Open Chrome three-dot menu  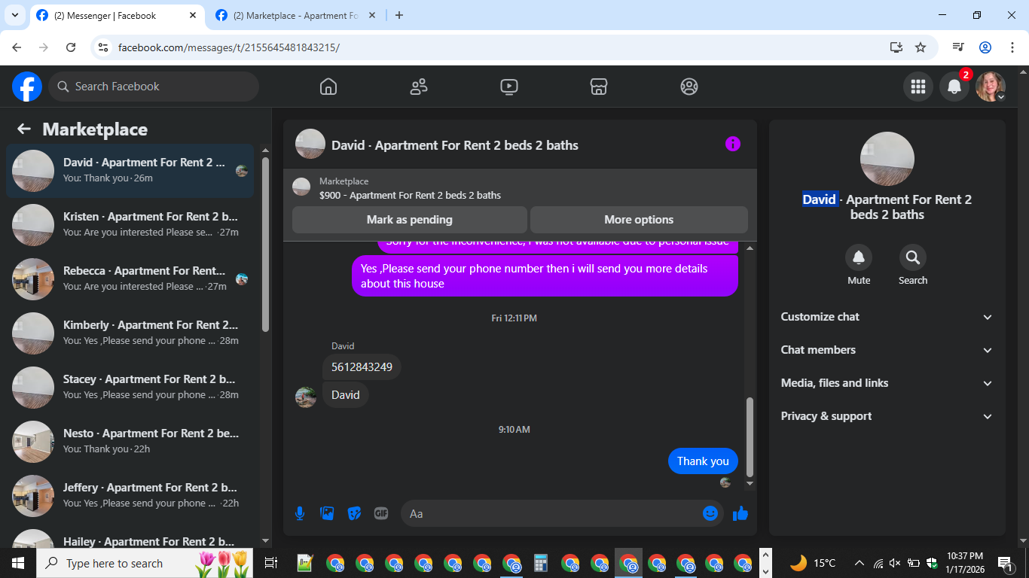click(1011, 47)
